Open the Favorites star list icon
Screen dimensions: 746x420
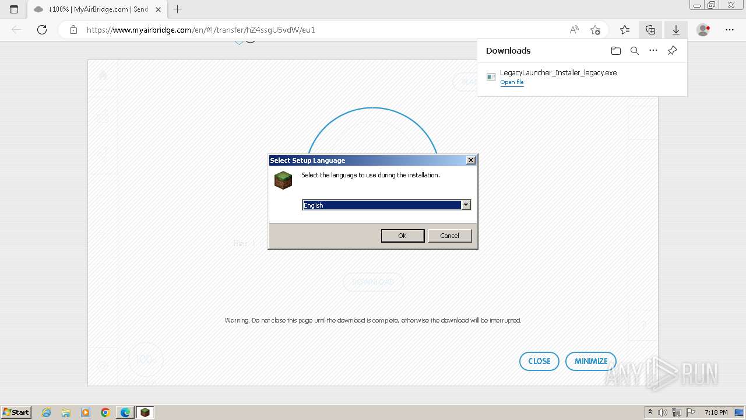tap(625, 30)
